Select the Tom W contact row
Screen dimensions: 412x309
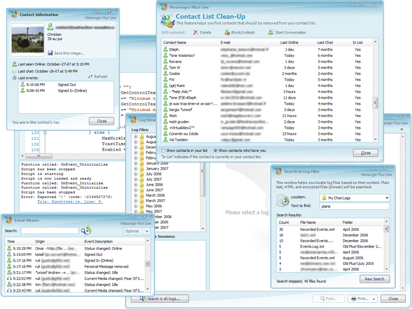click(x=267, y=67)
